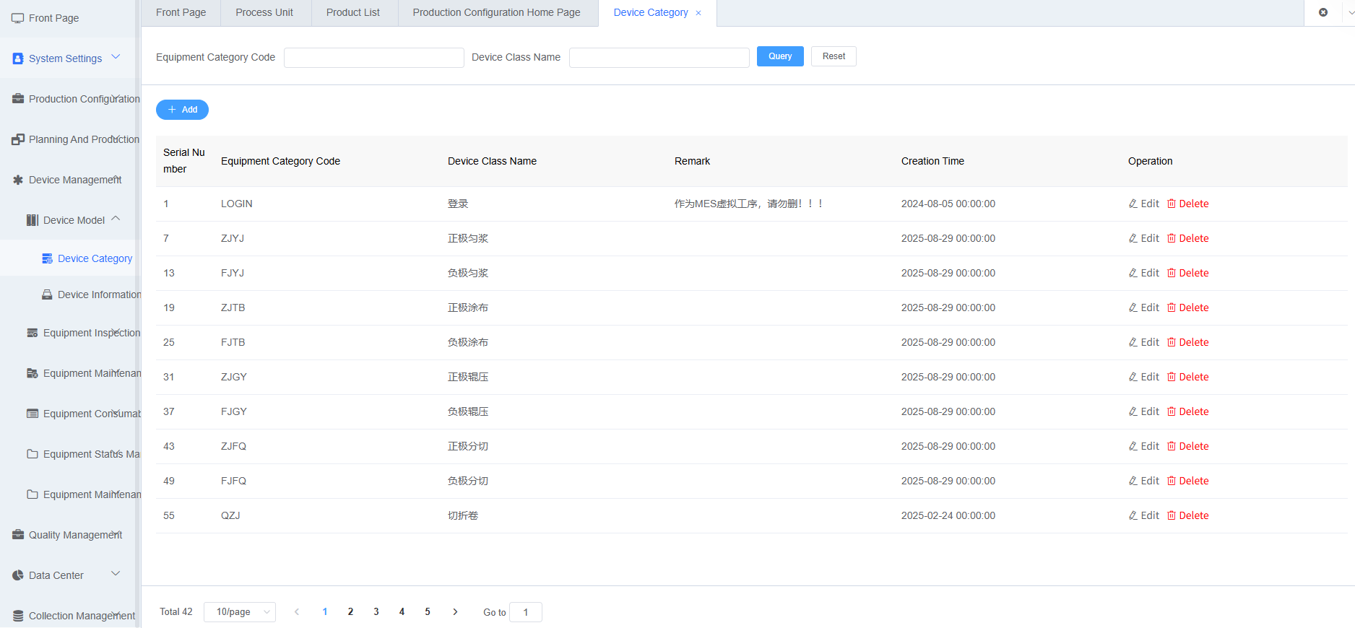Open Production Configuration Home Page tab
The width and height of the screenshot is (1355, 628).
[x=497, y=13]
